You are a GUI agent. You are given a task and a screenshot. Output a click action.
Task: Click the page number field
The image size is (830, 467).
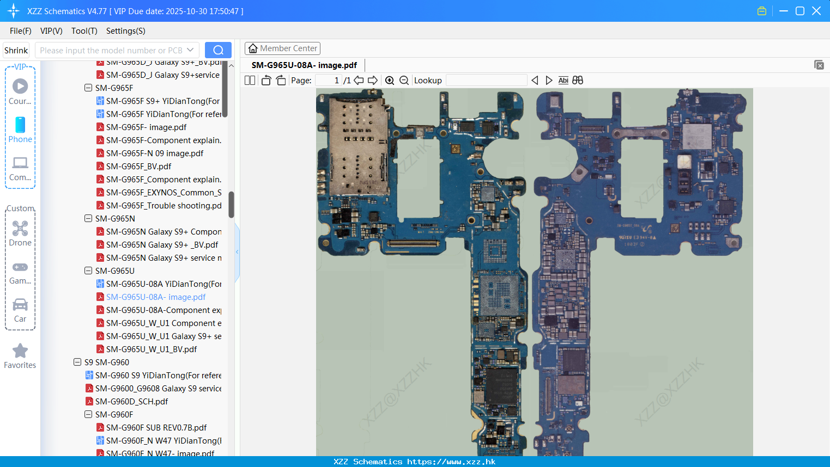(x=329, y=80)
